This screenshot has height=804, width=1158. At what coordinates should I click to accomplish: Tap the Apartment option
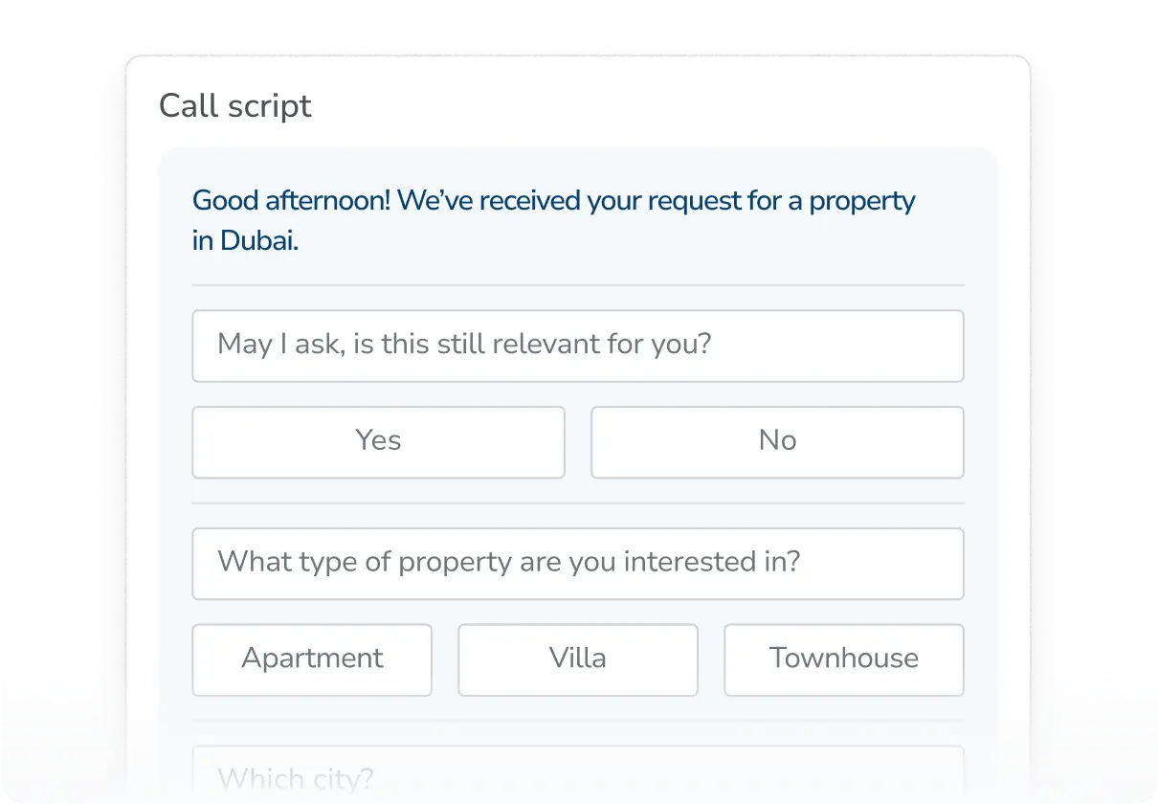point(312,659)
